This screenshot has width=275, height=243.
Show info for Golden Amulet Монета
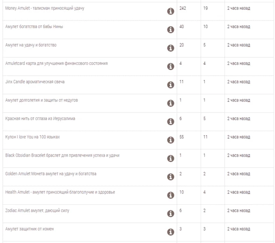170,177
